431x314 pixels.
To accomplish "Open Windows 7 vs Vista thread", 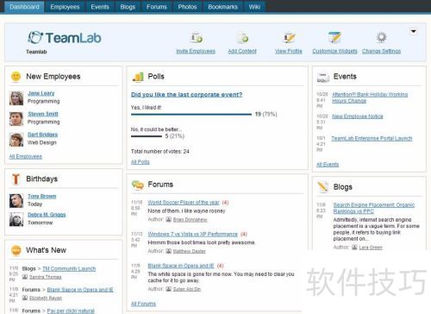I will pos(193,234).
